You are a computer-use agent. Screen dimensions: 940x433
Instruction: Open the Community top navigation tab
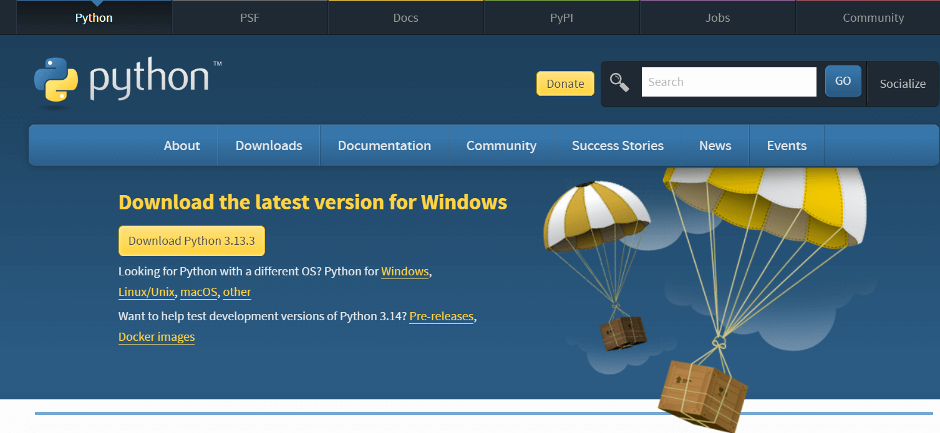click(873, 17)
